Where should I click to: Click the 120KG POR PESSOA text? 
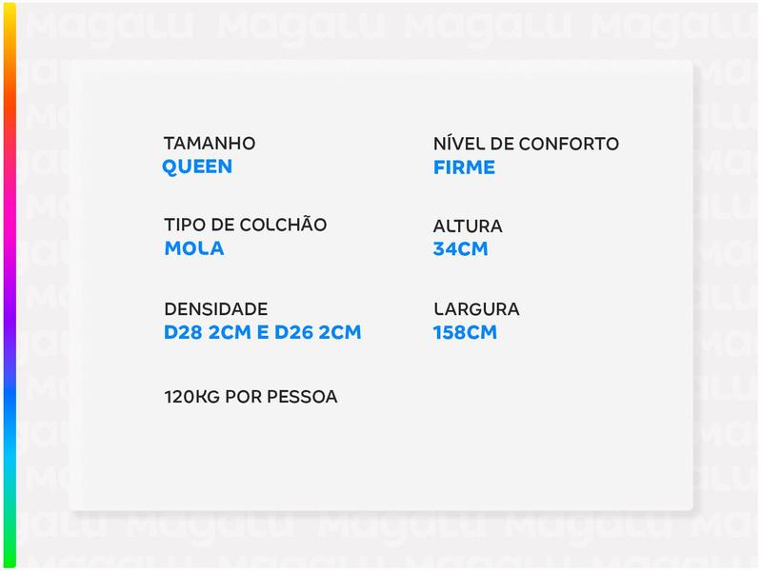pyautogui.click(x=251, y=396)
